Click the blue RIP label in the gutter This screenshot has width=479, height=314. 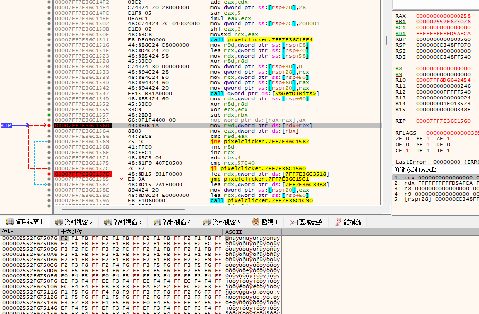6,125
